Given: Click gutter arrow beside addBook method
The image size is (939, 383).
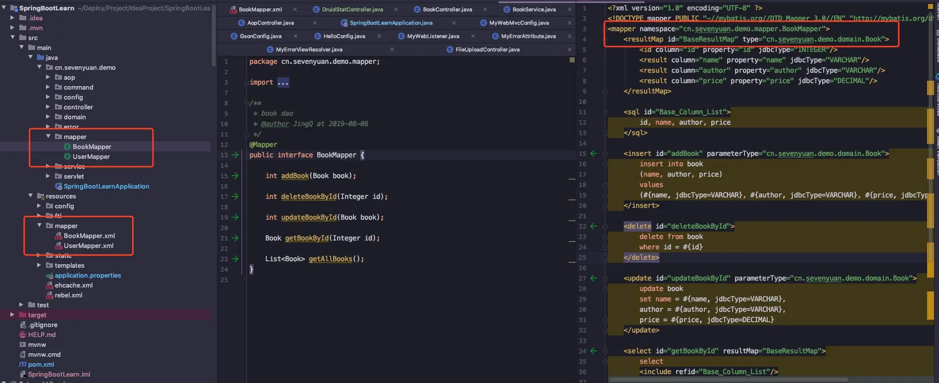Looking at the screenshot, I should [235, 176].
